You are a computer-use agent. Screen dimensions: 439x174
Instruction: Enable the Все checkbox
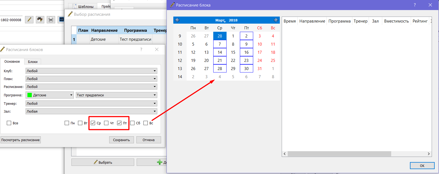tap(9, 123)
